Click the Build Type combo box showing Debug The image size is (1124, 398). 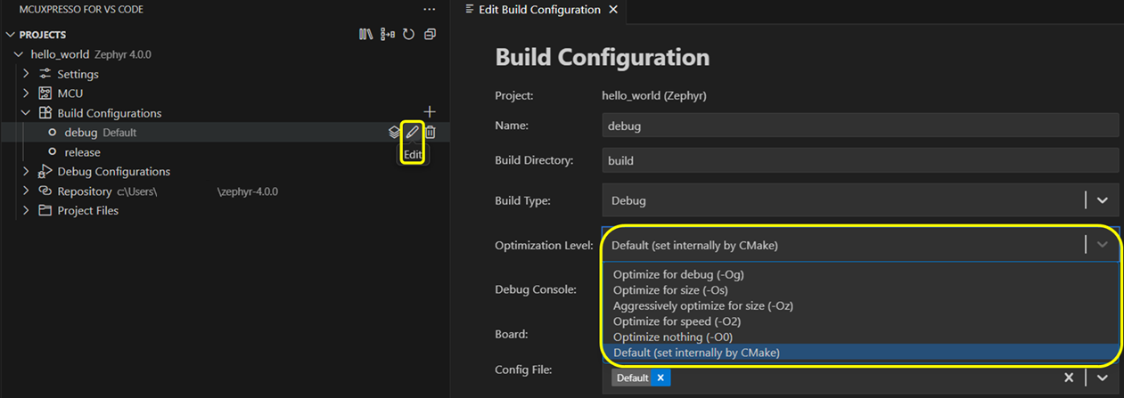pyautogui.click(x=860, y=200)
